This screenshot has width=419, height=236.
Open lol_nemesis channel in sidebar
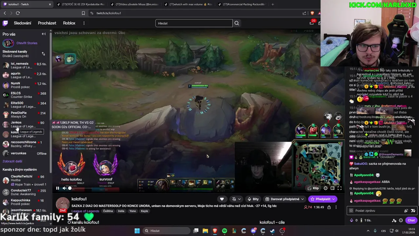[25, 66]
